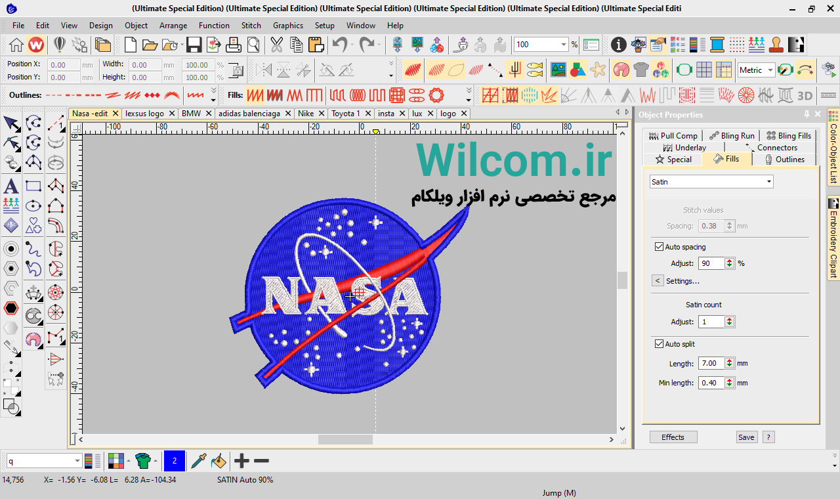Select the blue color swatch numbered 2

click(175, 461)
